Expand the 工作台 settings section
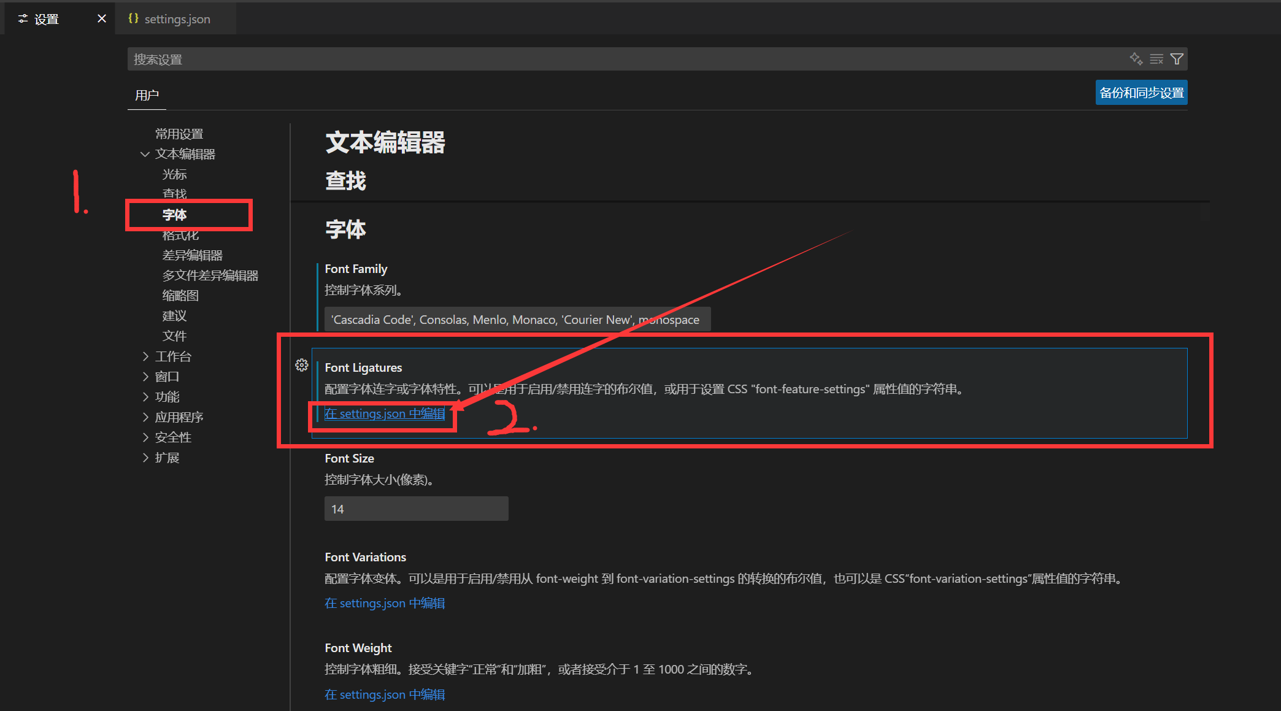The width and height of the screenshot is (1281, 711). (x=145, y=356)
